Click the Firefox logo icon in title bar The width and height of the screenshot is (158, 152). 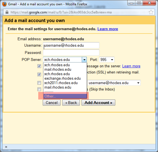point(4,4)
